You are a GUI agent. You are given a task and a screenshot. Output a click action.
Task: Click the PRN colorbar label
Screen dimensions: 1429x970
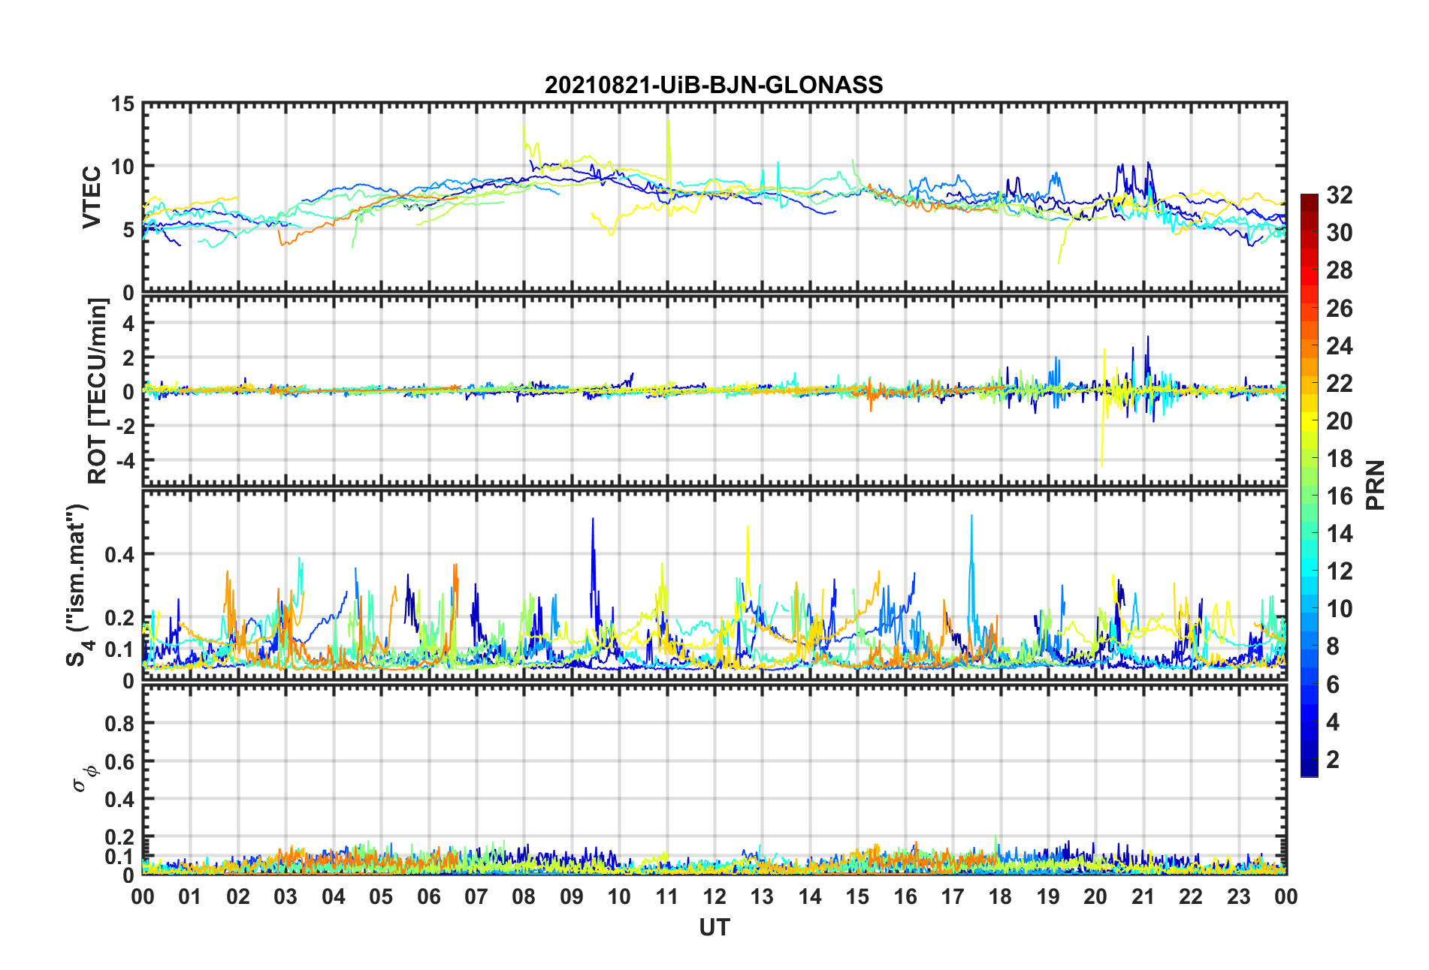tap(1376, 485)
